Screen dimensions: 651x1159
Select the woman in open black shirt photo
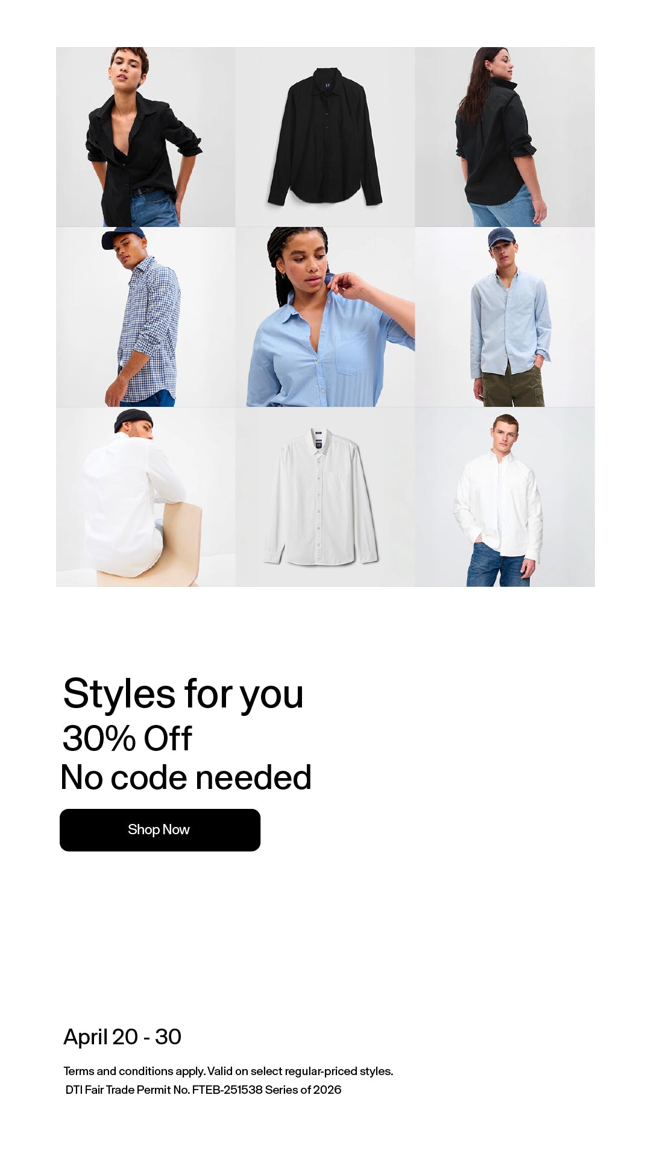pyautogui.click(x=146, y=137)
